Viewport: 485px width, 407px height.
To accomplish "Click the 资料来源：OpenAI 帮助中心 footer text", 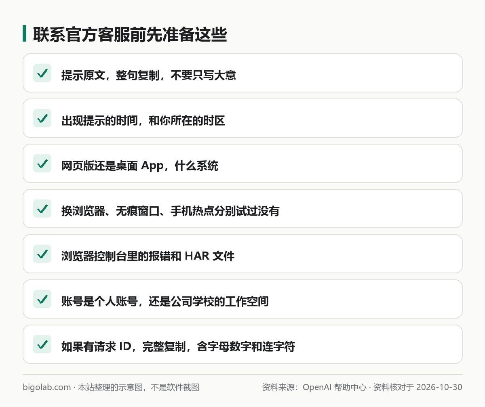I will (x=314, y=387).
